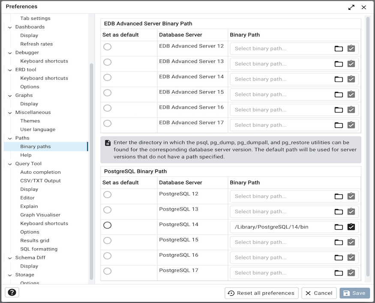Validate EDB Advanced Server 13 binary path

click(x=351, y=64)
